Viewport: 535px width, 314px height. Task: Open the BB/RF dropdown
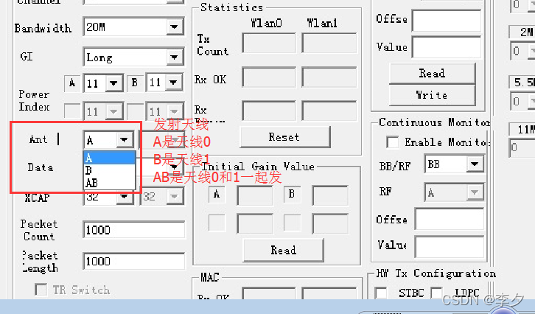[475, 164]
